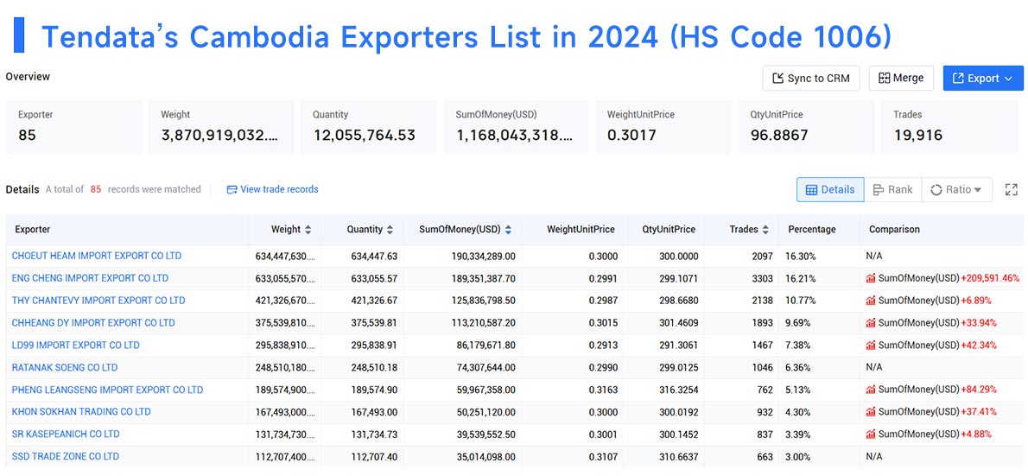This screenshot has width=1028, height=476.
Task: Click the Rank bars icon
Action: click(879, 189)
